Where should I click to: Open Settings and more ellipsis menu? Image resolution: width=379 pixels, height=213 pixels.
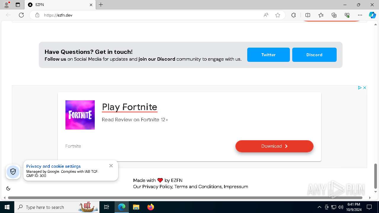coord(360,15)
